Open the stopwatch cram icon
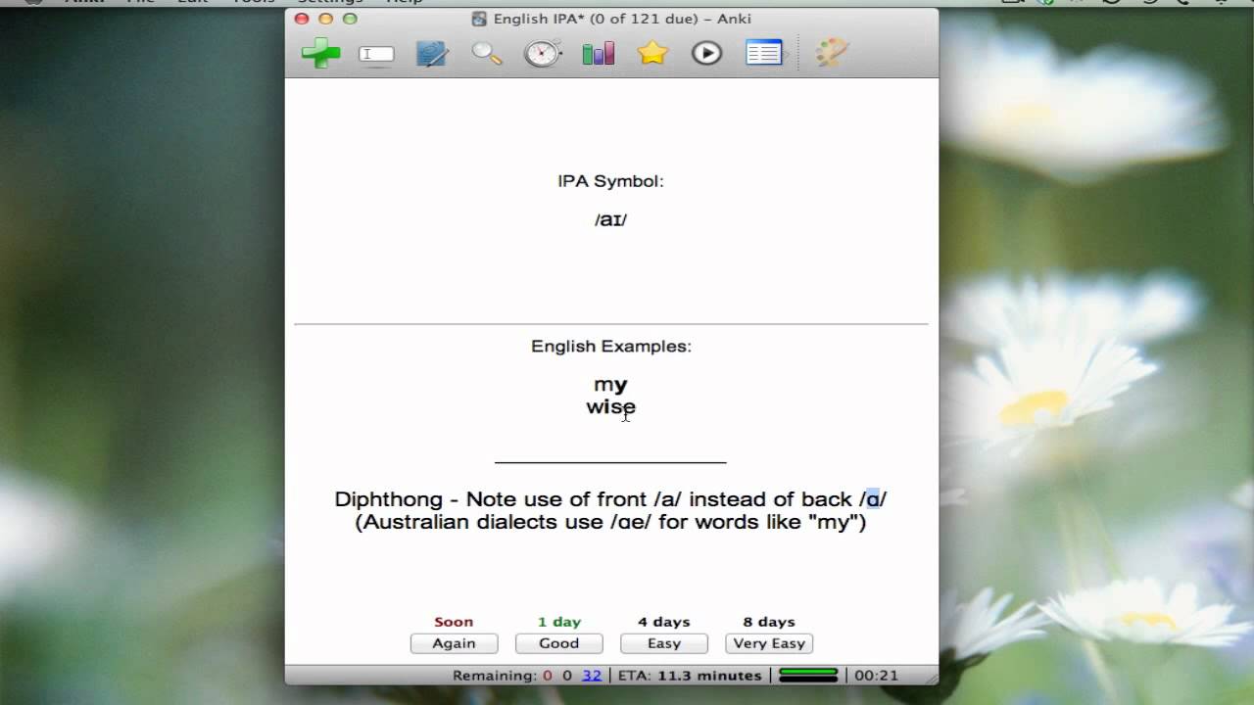 (542, 52)
